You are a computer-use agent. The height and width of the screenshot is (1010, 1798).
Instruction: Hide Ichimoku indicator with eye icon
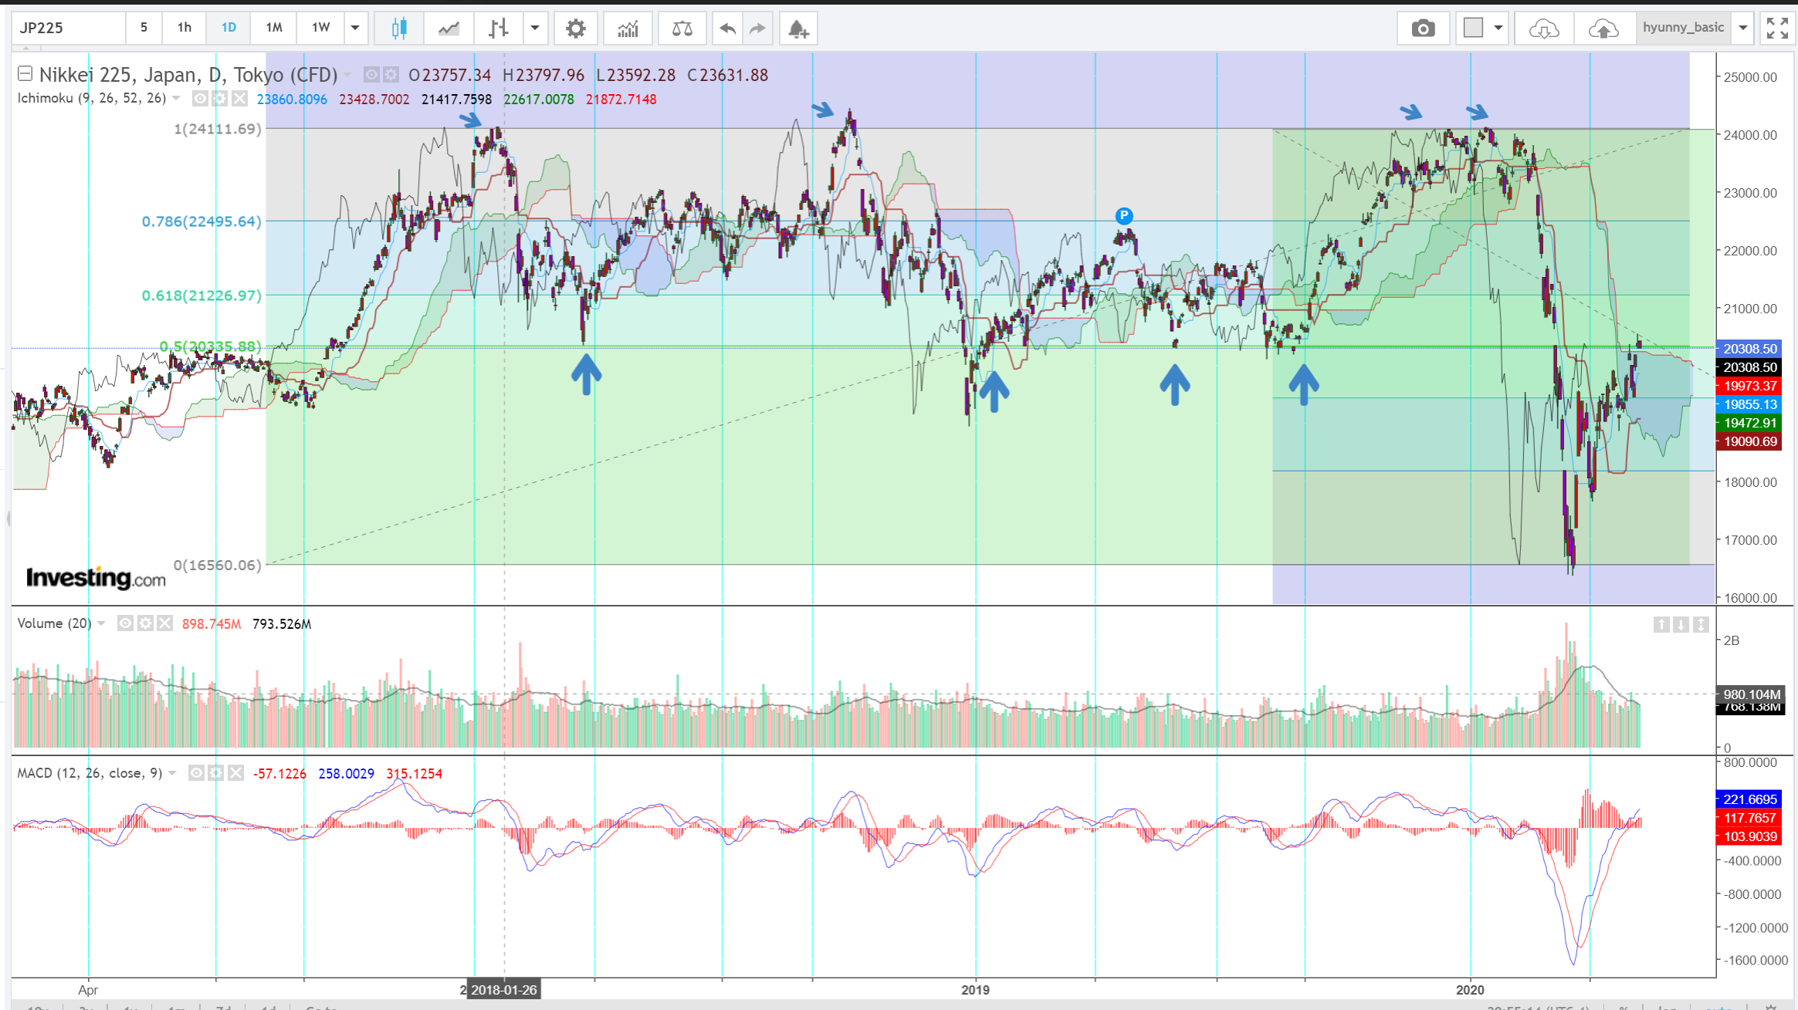pos(200,99)
